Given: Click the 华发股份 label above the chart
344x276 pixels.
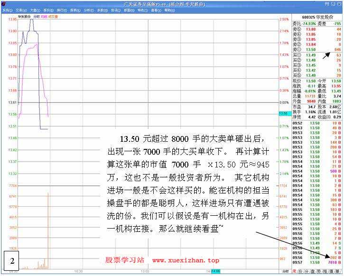Looking at the screenshot, I should click(24, 17).
